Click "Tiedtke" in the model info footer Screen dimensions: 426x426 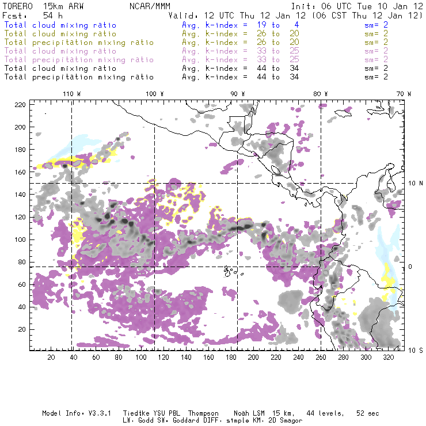(x=136, y=413)
